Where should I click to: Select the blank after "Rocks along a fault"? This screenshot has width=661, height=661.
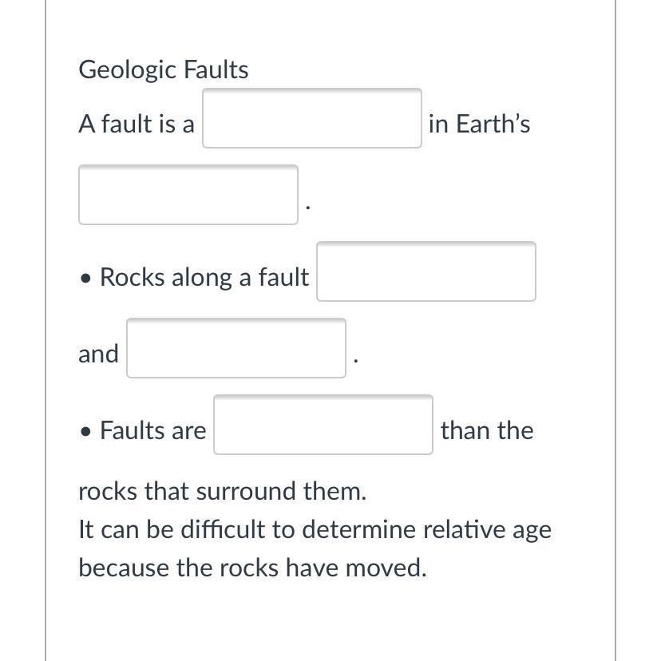pyautogui.click(x=425, y=272)
